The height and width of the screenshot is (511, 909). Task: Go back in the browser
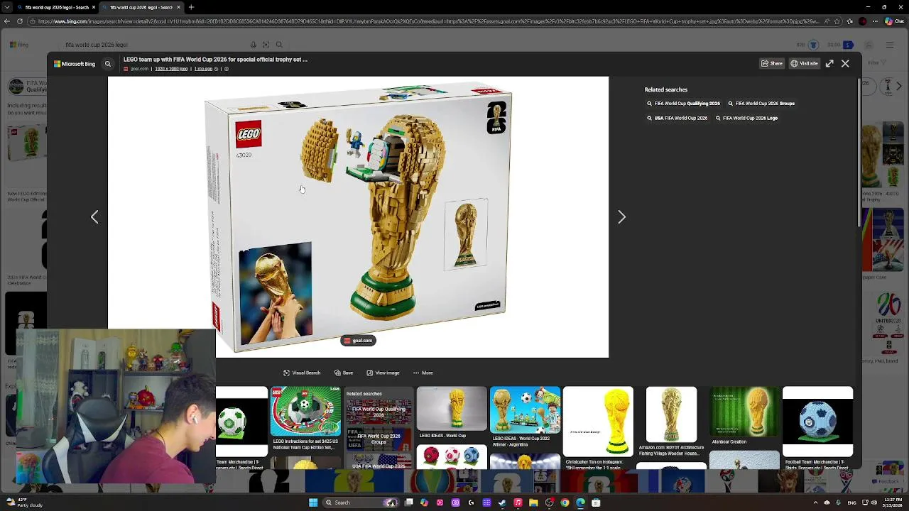[x=6, y=21]
